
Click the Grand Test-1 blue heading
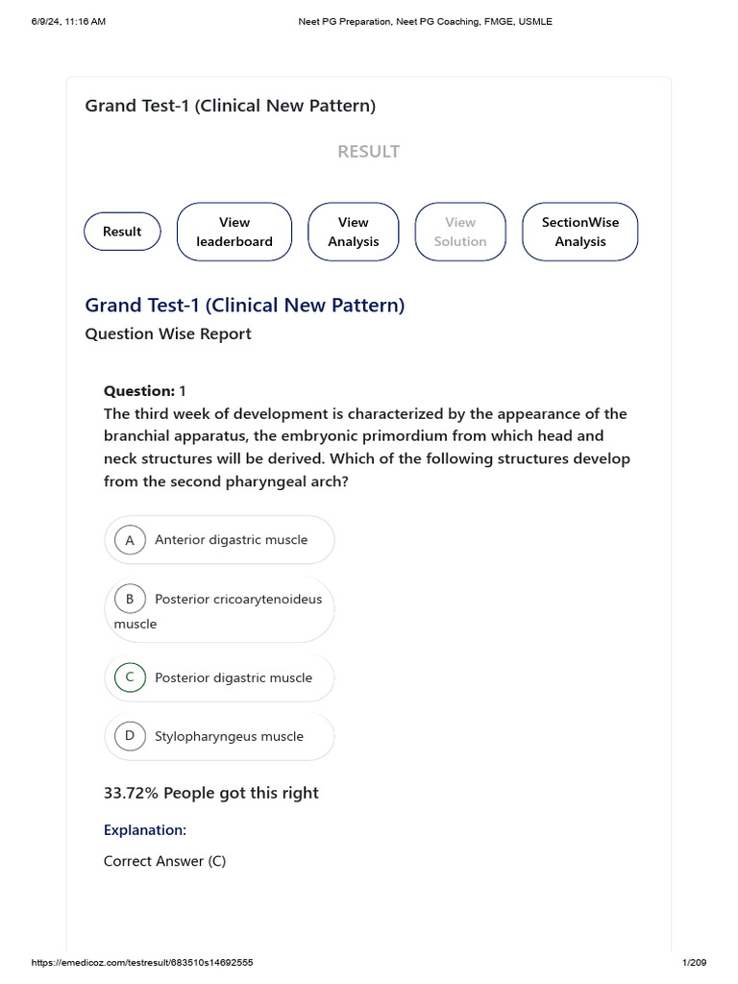tap(245, 305)
